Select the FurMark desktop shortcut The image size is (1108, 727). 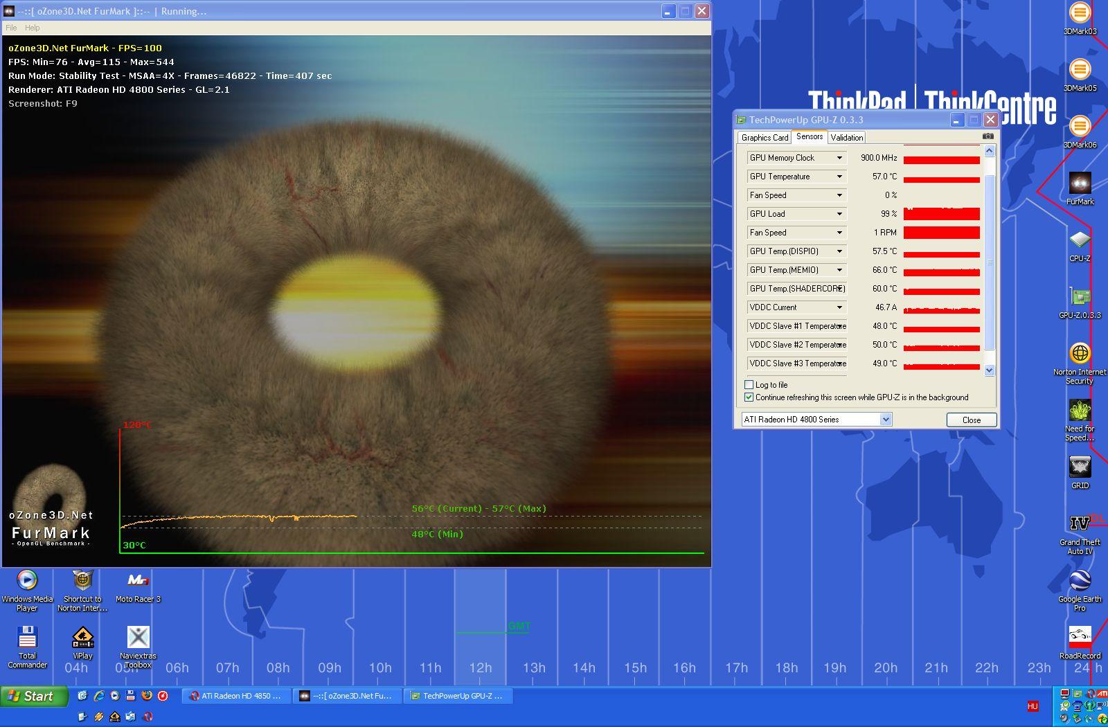tap(1080, 189)
